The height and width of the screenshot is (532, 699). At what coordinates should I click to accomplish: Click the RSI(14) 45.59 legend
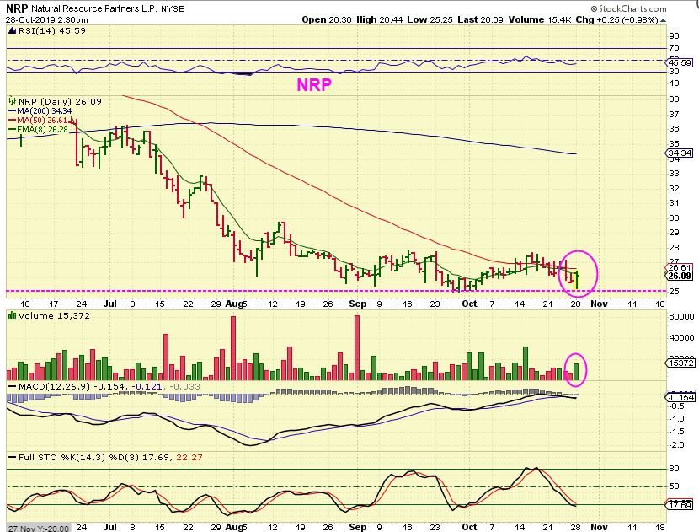click(51, 31)
